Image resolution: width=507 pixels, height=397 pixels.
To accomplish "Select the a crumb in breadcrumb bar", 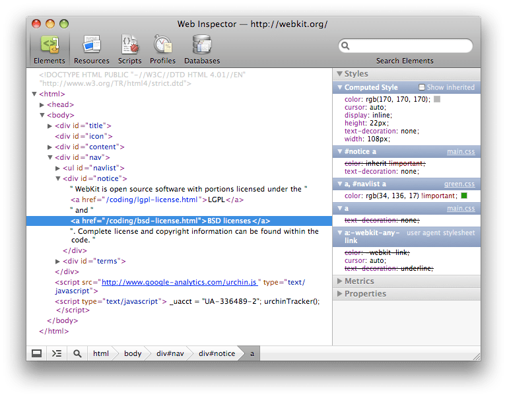I will (x=252, y=353).
